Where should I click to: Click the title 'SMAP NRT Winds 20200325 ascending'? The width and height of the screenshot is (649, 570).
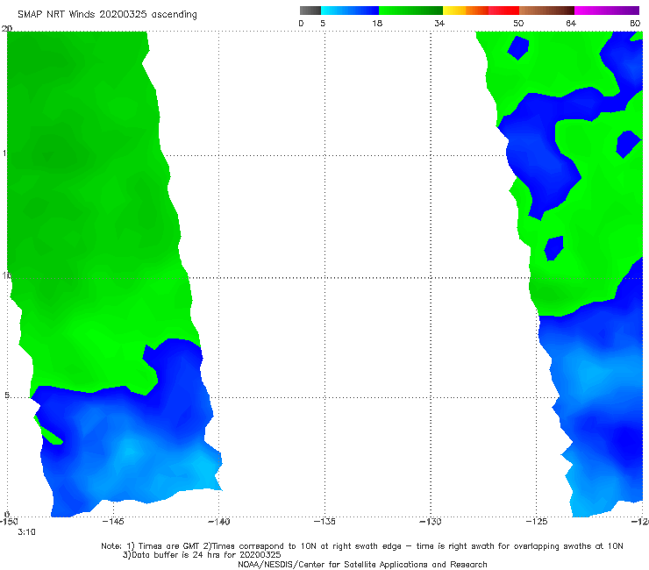[x=107, y=14]
